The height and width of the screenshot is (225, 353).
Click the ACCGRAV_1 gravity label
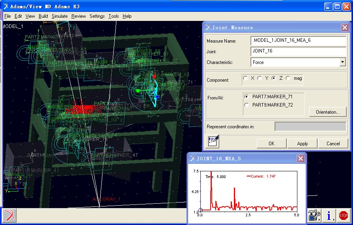coord(106,199)
